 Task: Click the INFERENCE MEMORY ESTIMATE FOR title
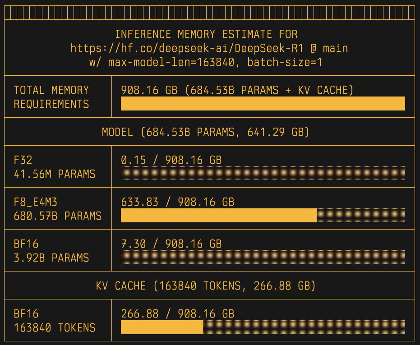(206, 34)
